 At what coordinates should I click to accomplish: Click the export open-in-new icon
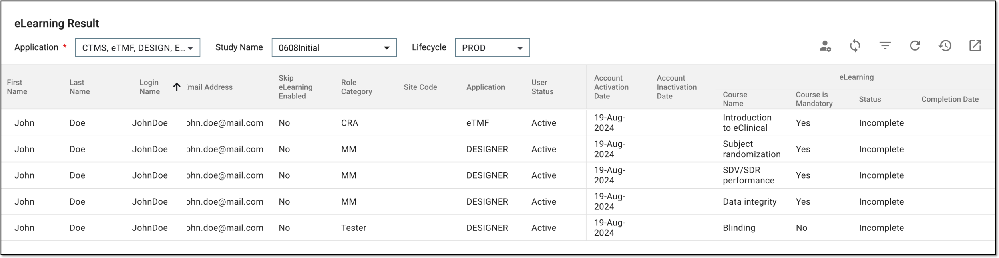[975, 46]
